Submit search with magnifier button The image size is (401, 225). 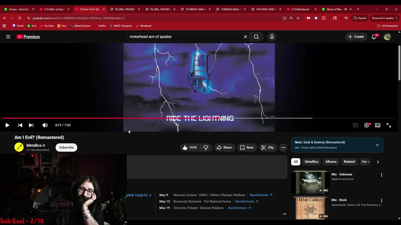pos(256,37)
